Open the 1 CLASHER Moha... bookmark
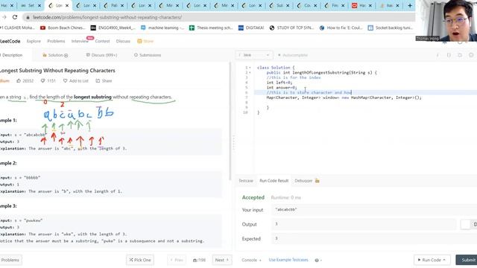Image resolution: width=477 pixels, height=268 pixels. pos(18,28)
